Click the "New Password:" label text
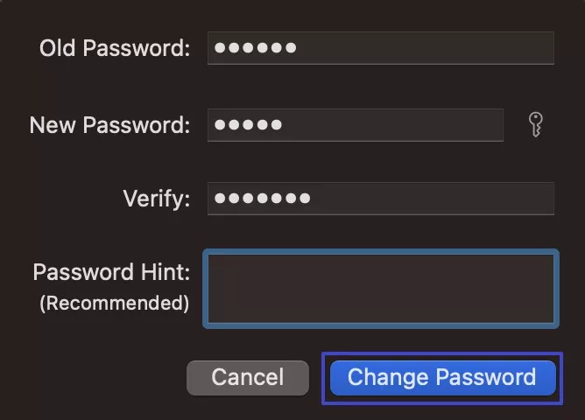Screen dimensions: 585x420 pyautogui.click(x=109, y=125)
